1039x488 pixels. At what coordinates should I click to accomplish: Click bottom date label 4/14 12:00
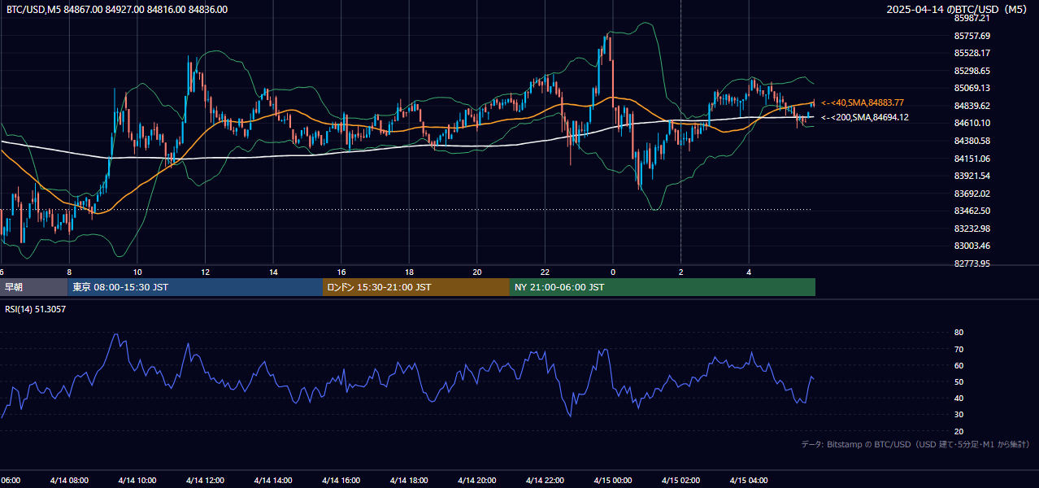click(206, 480)
